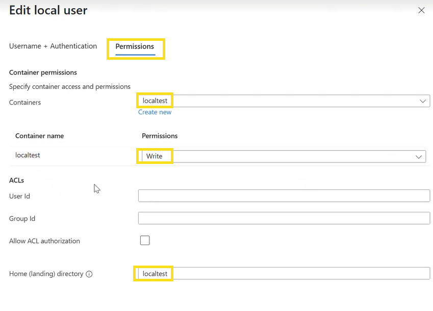The image size is (433, 311).
Task: Select the Permissions tab
Action: pyautogui.click(x=136, y=46)
